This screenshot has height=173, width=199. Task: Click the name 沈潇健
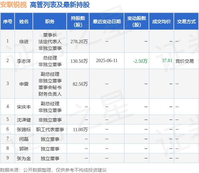coord(24,120)
